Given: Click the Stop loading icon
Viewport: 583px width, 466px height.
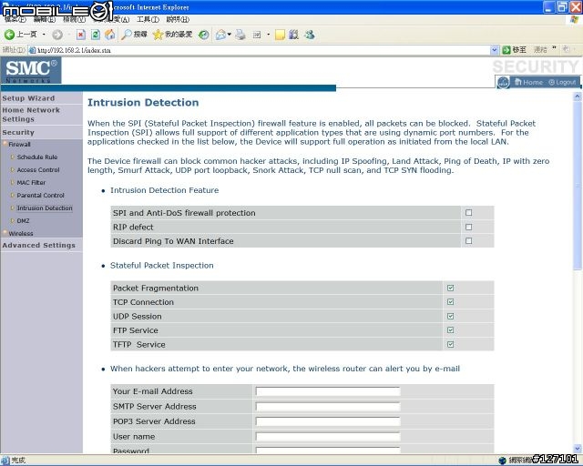Looking at the screenshot, I should click(81, 35).
